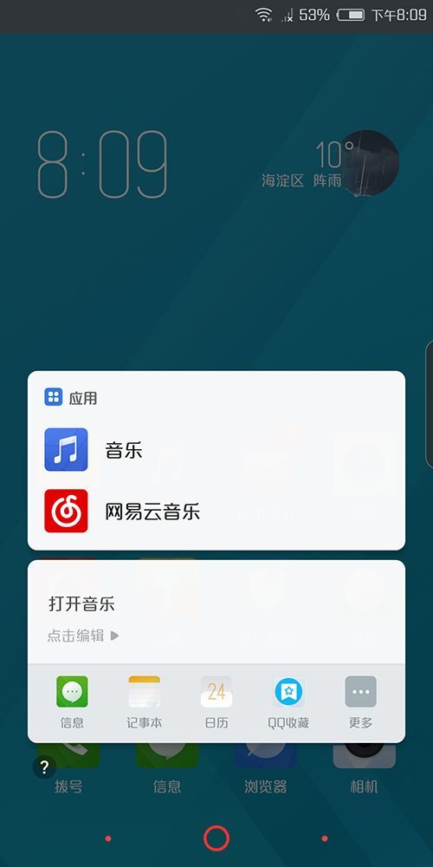This screenshot has height=867, width=433.
Task: Select the 网易云音乐 result row label
Action: [152, 512]
